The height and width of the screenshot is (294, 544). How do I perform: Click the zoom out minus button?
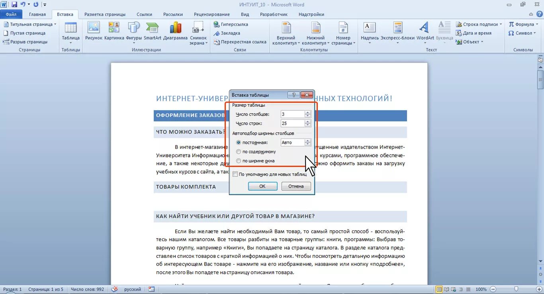tap(493, 289)
